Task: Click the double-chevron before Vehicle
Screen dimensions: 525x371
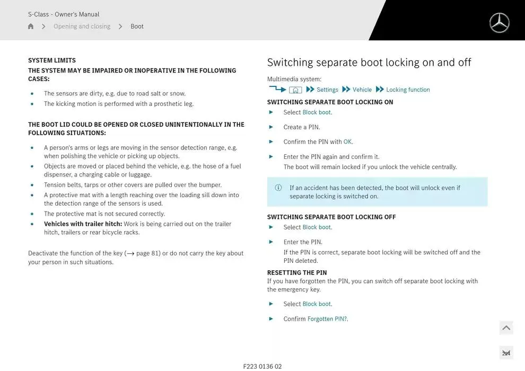Action: [x=346, y=90]
